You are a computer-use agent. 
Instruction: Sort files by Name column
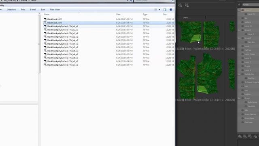(47, 15)
